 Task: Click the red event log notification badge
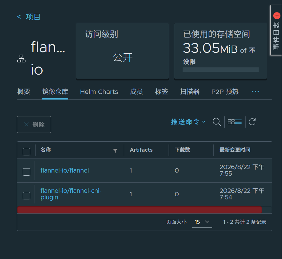(x=277, y=16)
